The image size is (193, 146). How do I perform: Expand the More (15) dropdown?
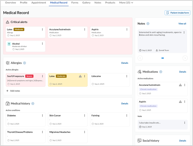coord(126,2)
